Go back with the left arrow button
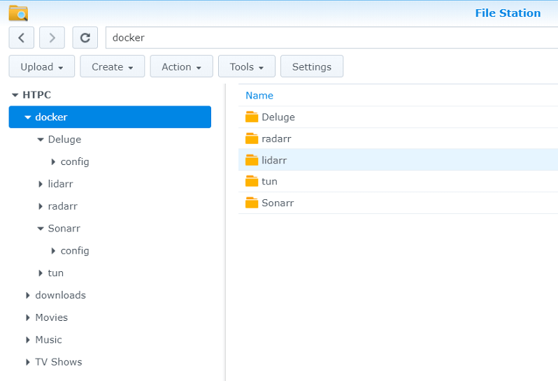This screenshot has width=558, height=381. point(22,38)
